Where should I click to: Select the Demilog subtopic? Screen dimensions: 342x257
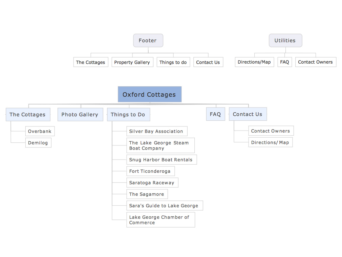[38, 143]
